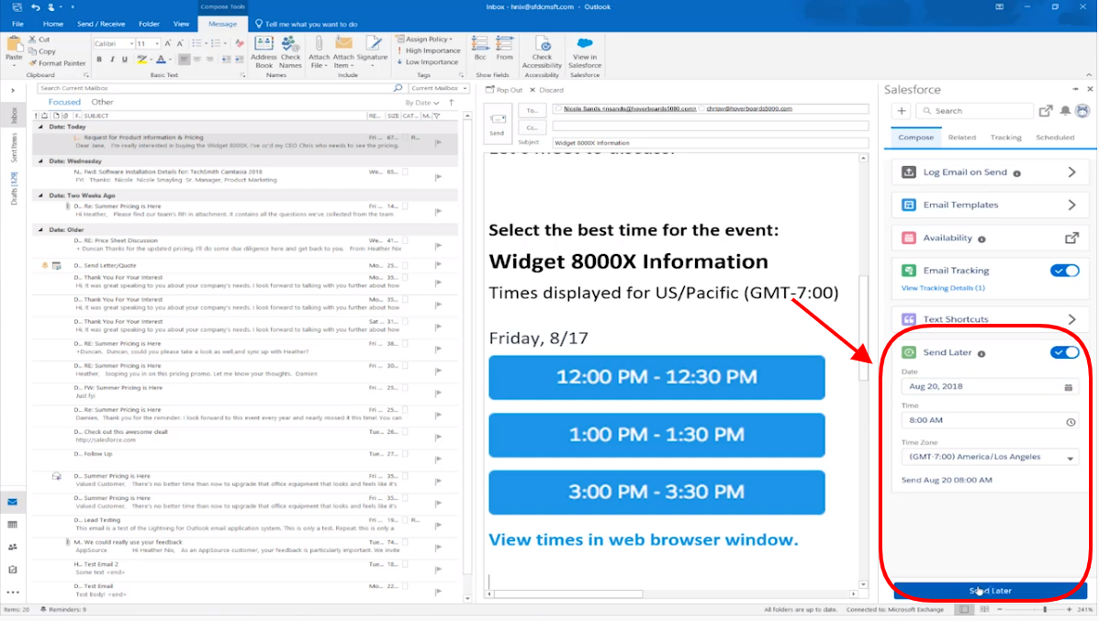1099x621 pixels.
Task: Open Salesforce notifications bell icon
Action: pos(1066,110)
